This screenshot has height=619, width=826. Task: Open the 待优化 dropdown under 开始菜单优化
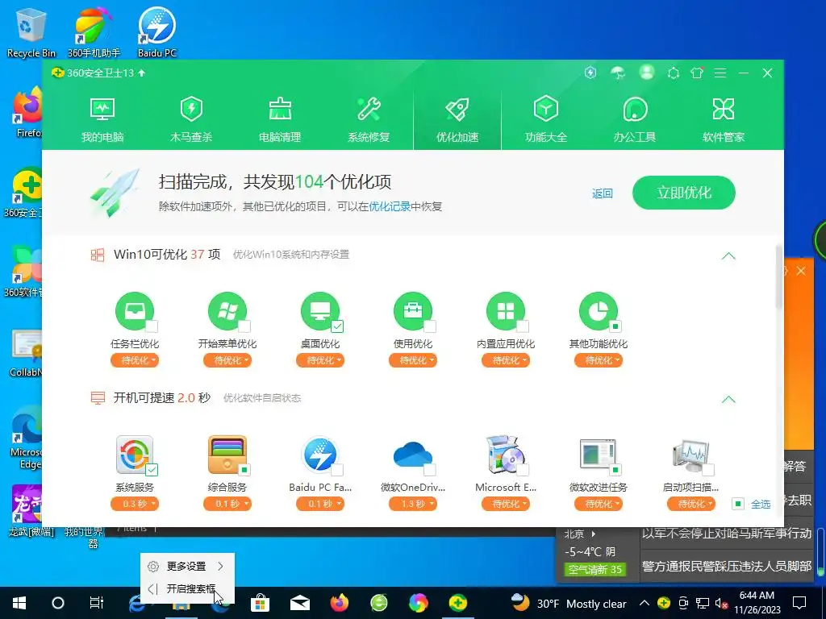(227, 360)
